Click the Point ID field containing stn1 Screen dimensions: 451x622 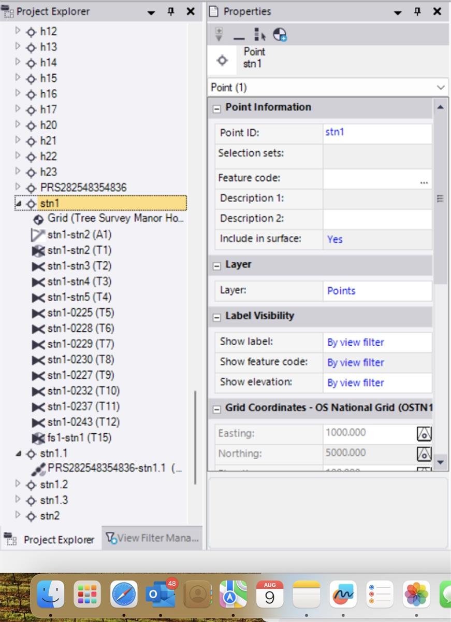[x=377, y=133]
